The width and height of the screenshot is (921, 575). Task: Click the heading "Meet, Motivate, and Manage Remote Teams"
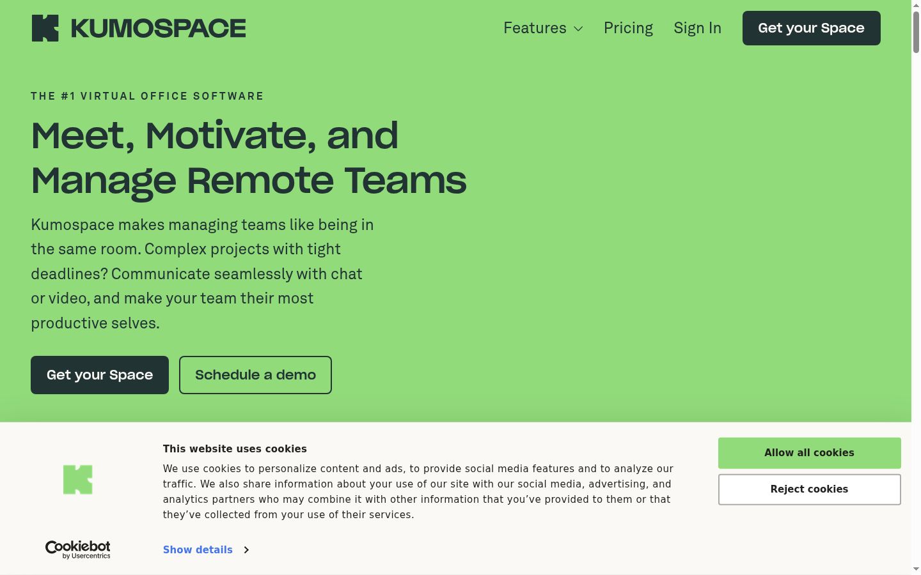[249, 158]
